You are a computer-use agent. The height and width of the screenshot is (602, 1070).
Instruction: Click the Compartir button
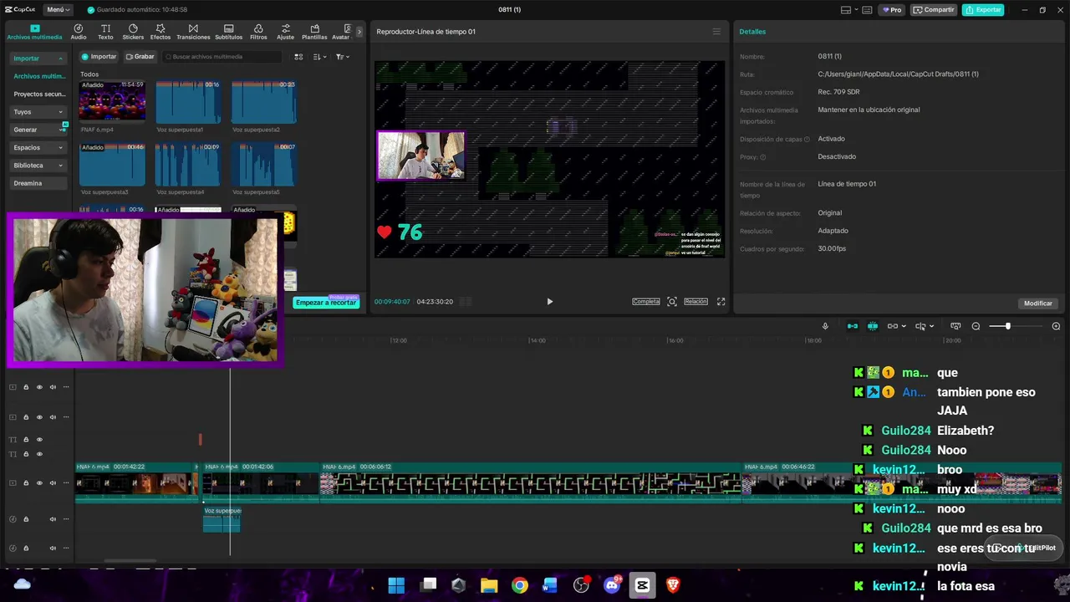click(x=934, y=10)
